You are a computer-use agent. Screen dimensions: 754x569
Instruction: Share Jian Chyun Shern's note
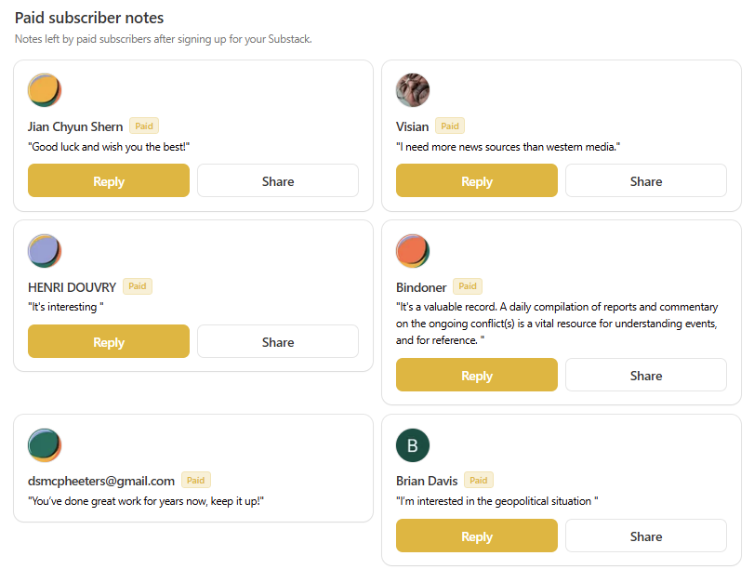point(278,181)
